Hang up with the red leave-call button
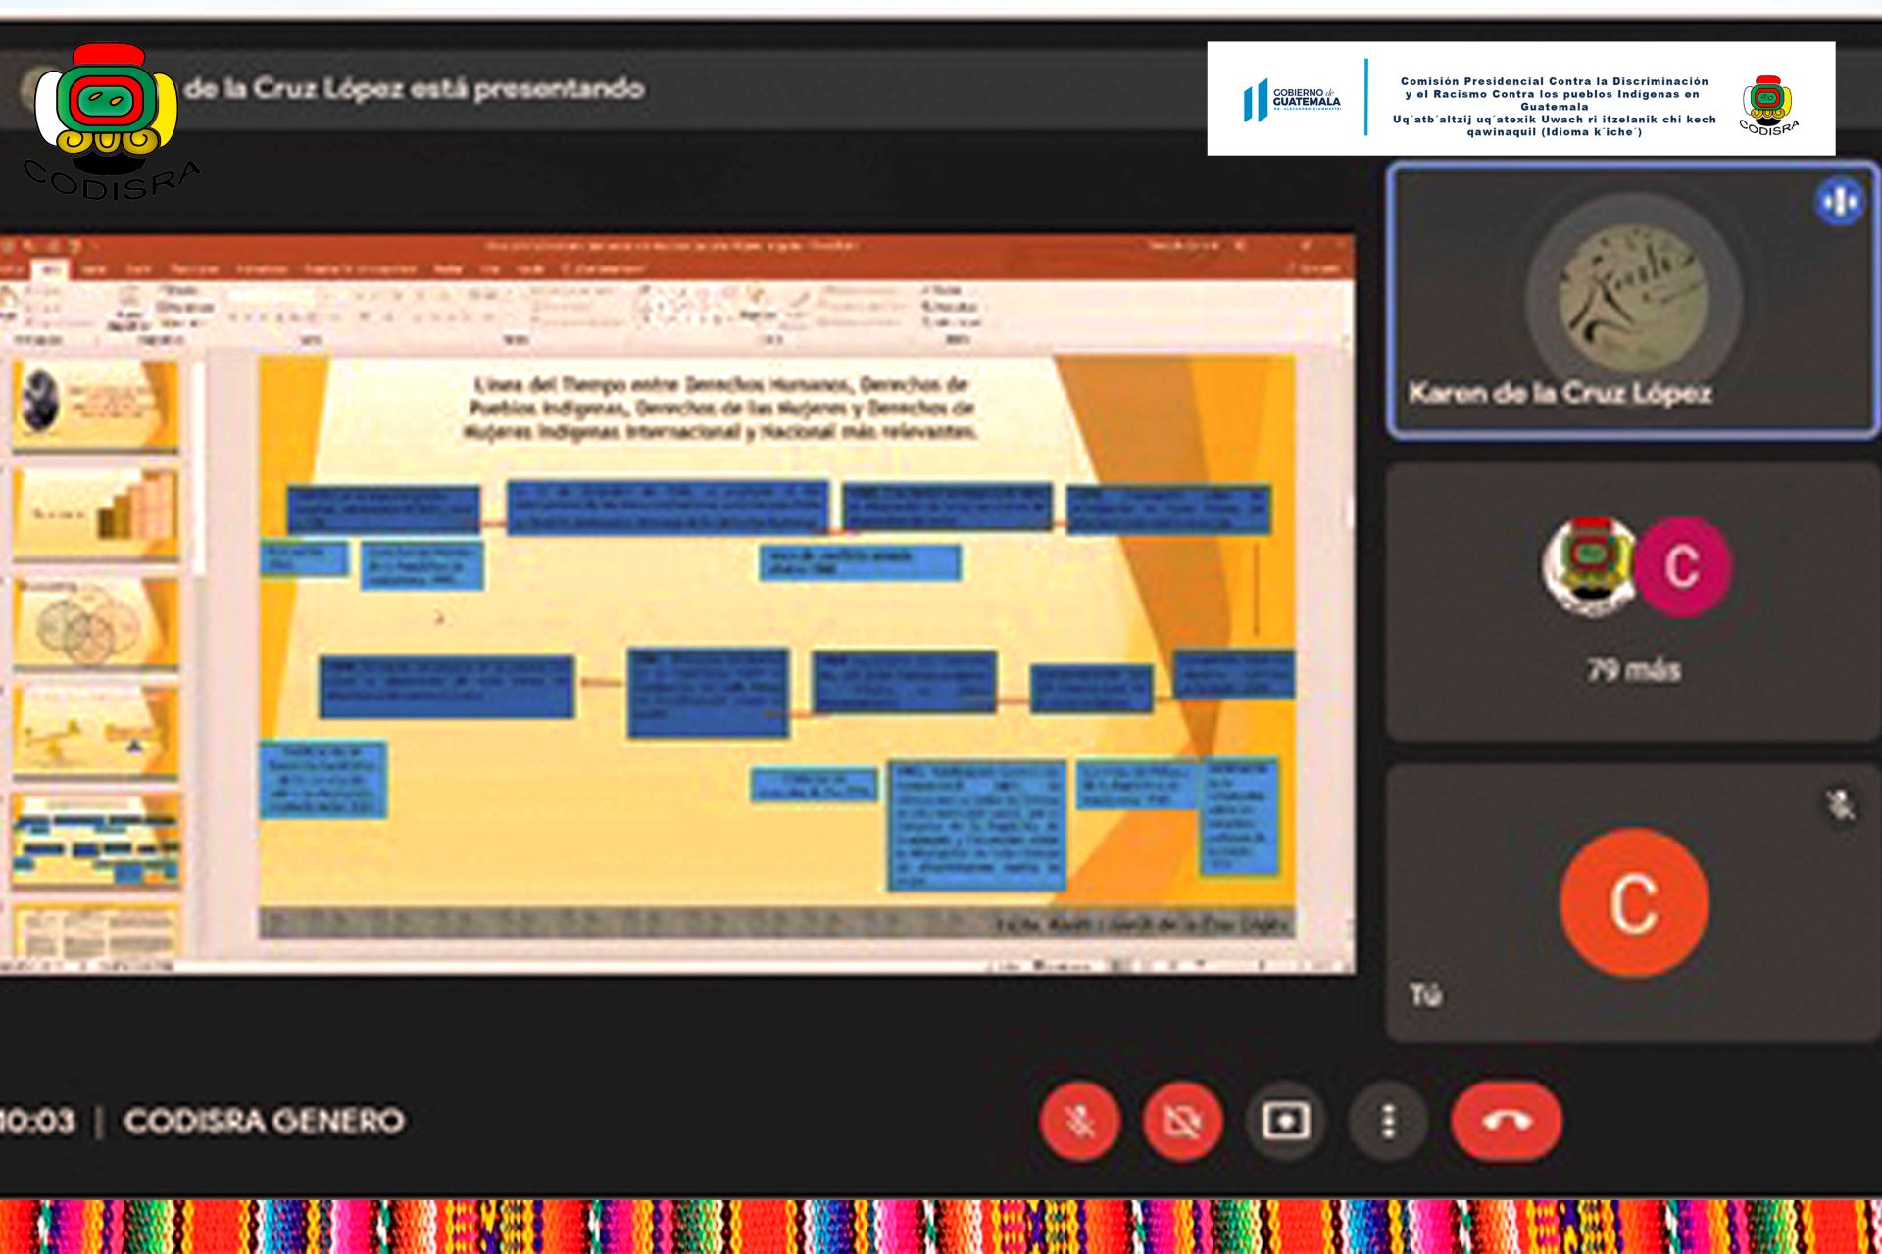The width and height of the screenshot is (1882, 1254). [x=1507, y=1121]
